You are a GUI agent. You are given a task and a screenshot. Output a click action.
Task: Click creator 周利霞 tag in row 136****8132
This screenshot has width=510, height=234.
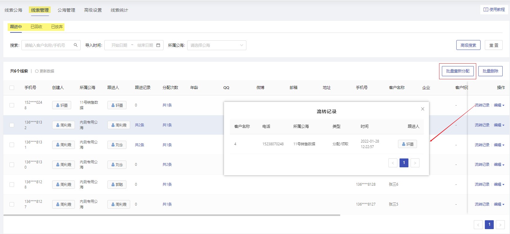(64, 125)
